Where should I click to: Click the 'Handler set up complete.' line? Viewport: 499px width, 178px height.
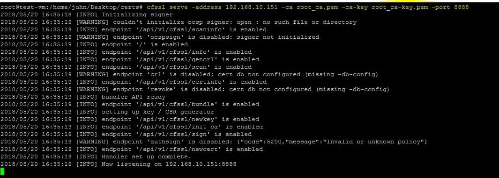(96, 157)
